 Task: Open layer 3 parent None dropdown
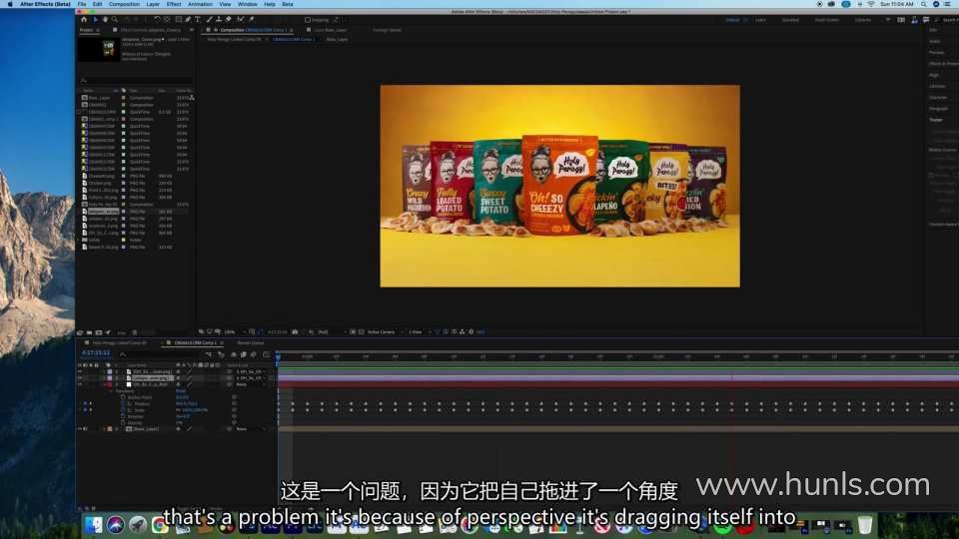pos(251,384)
